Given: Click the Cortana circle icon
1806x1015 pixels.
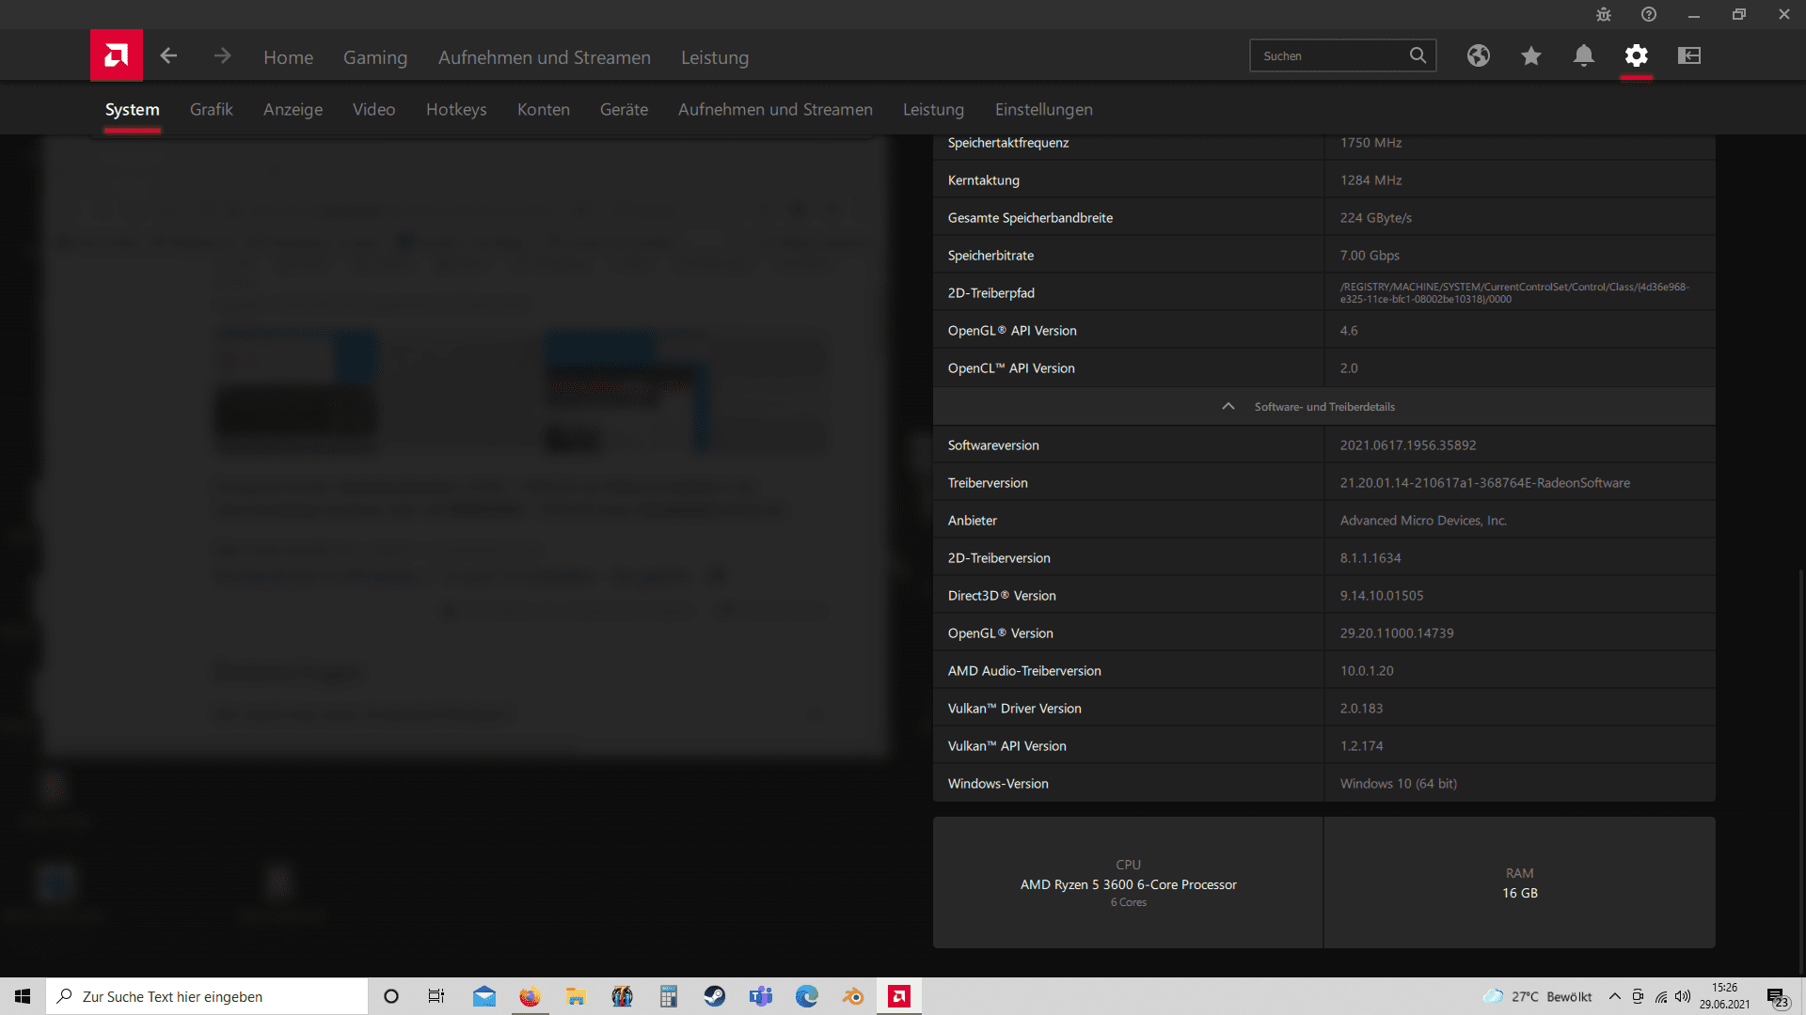Looking at the screenshot, I should pos(391,996).
